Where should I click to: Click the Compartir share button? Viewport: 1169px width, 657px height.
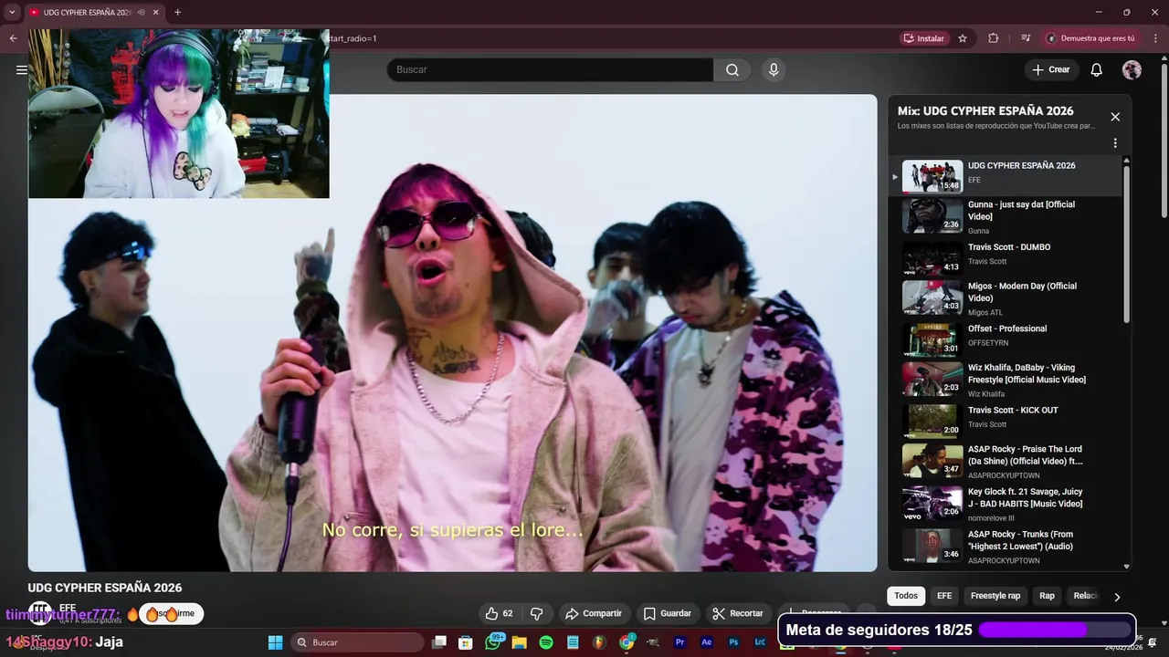[x=594, y=613]
